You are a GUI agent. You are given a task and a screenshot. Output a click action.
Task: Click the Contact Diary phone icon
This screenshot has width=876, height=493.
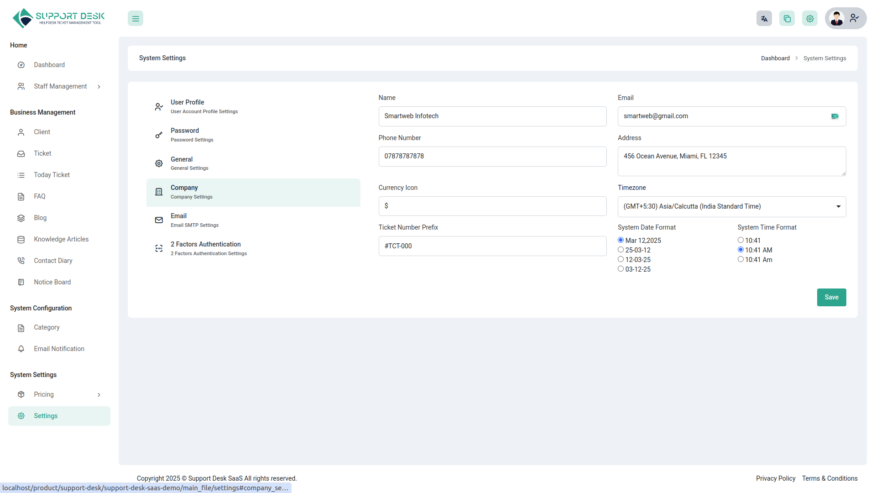pos(21,260)
